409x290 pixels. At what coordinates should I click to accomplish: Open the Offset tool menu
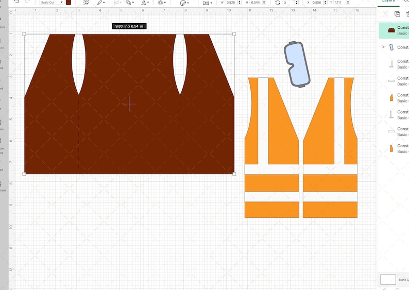tap(162, 3)
